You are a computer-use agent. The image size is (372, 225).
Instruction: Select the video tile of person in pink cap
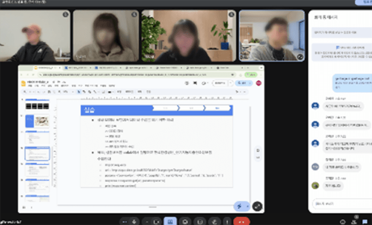(x=35, y=36)
